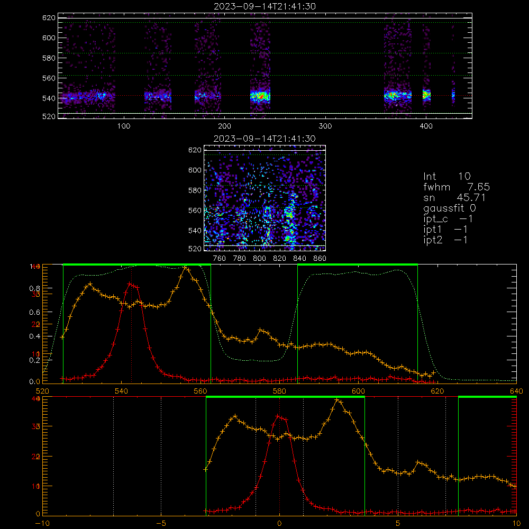This screenshot has width=529, height=529.
Task: Click the wavelength axis label 640 in the spectrum plot
Action: coord(516,391)
